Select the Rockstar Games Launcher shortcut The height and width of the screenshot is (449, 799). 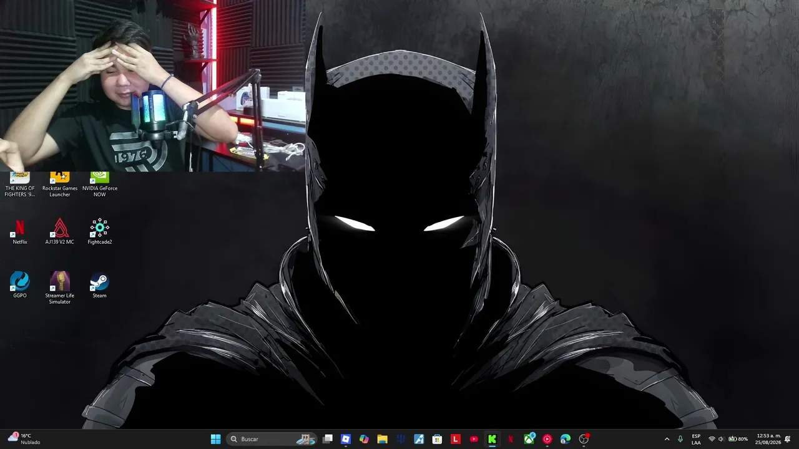click(x=60, y=185)
